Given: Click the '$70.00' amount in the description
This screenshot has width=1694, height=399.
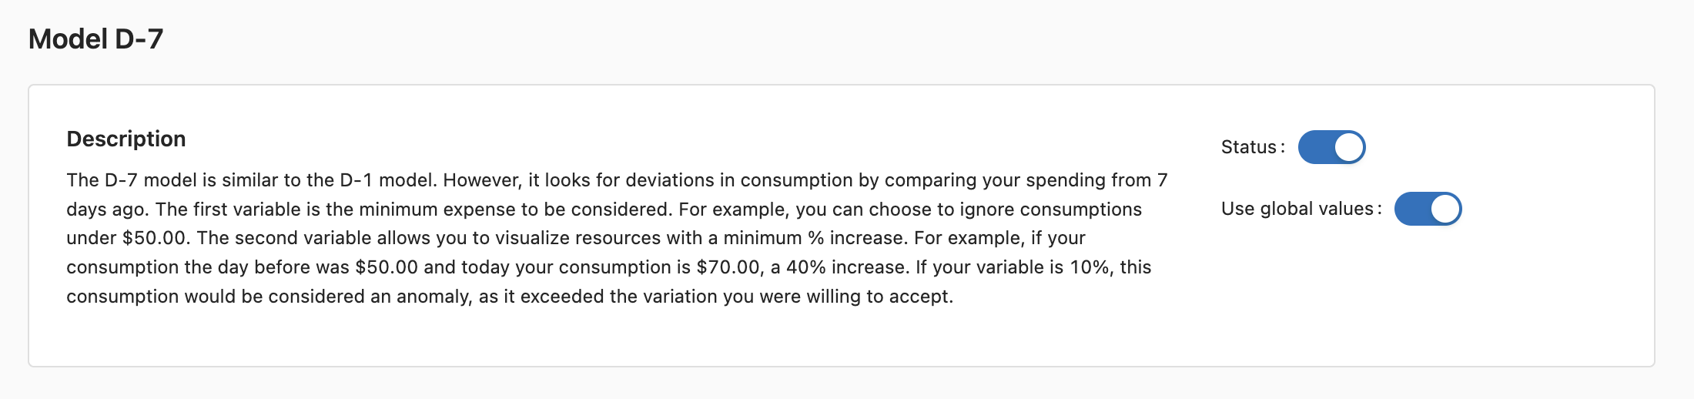Looking at the screenshot, I should 728,267.
